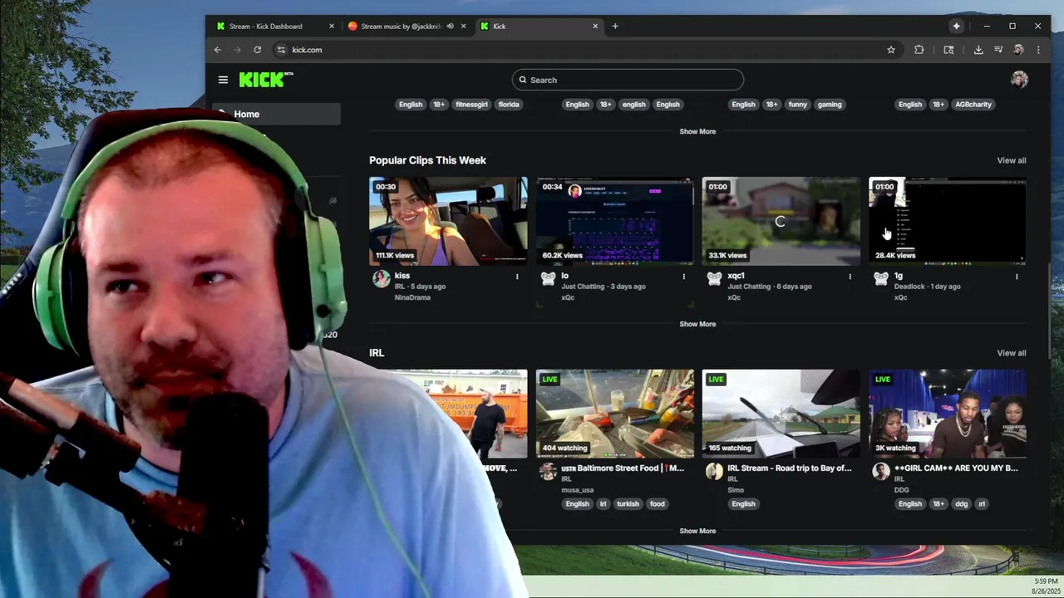Play the kiss clip thumbnail

pyautogui.click(x=448, y=221)
